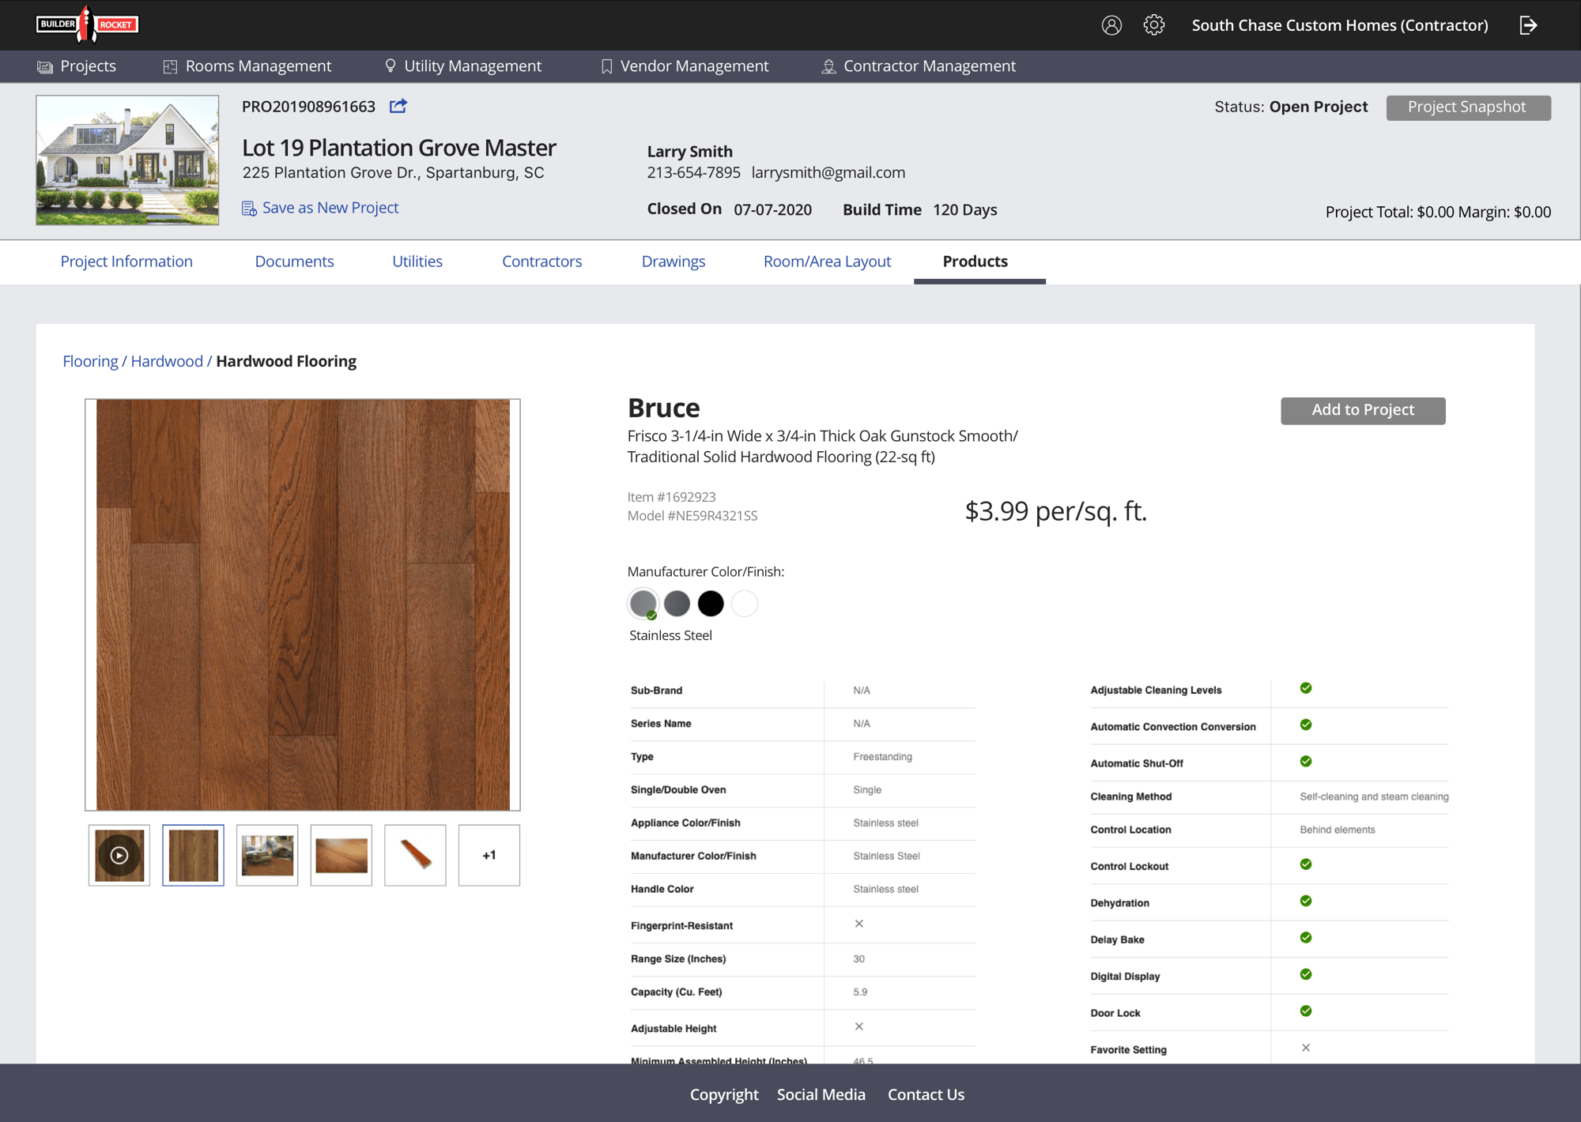Viewport: 1581px width, 1122px height.
Task: Open the user profile icon
Action: [x=1111, y=24]
